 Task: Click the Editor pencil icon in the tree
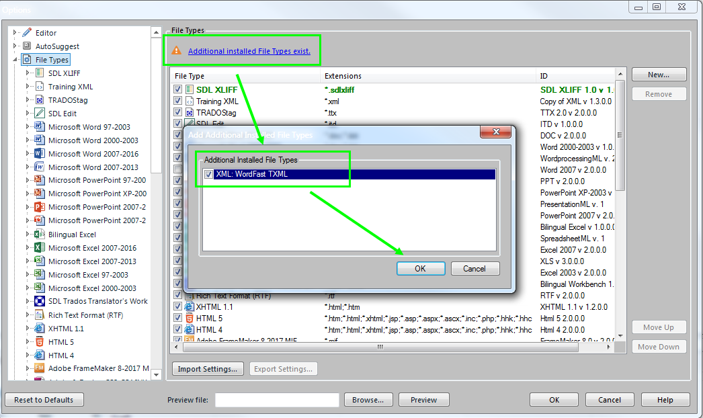27,33
